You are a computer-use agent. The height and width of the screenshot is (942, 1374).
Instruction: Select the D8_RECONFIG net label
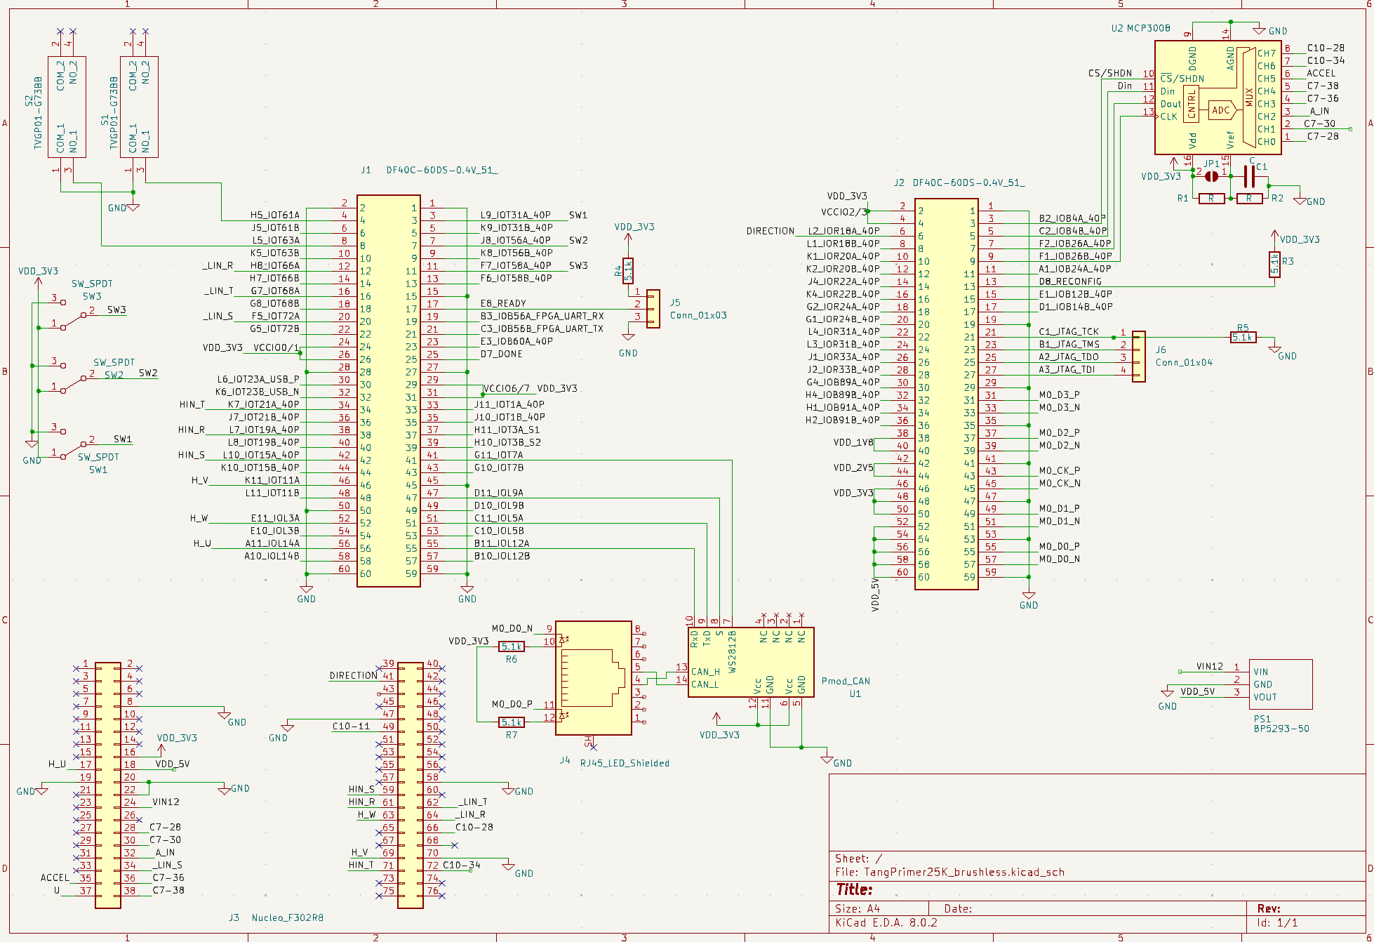(1070, 281)
